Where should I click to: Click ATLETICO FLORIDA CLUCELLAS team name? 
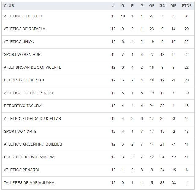tap(32, 119)
